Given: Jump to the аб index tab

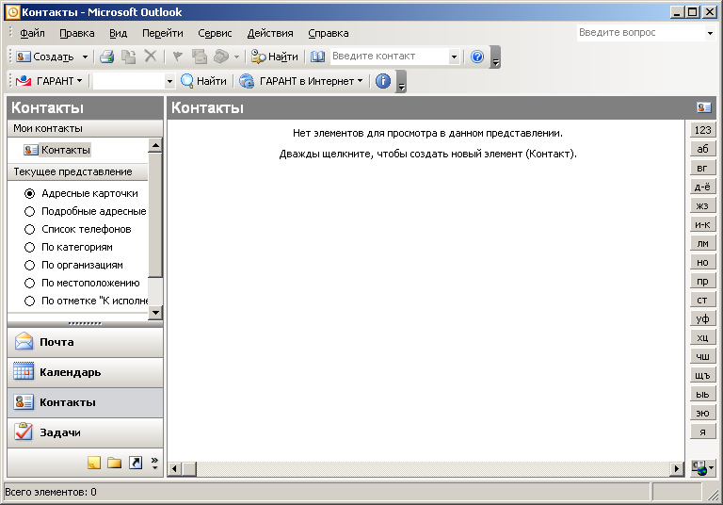Looking at the screenshot, I should click(x=702, y=149).
